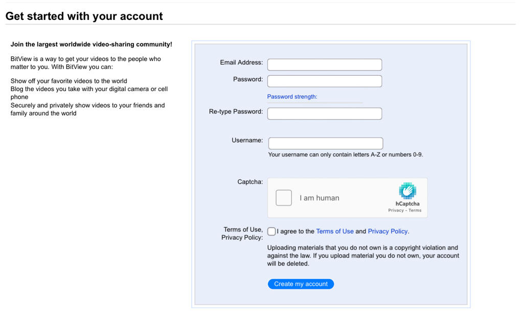The width and height of the screenshot is (521, 316).
Task: Open the Terms of Use link
Action: [x=335, y=232]
